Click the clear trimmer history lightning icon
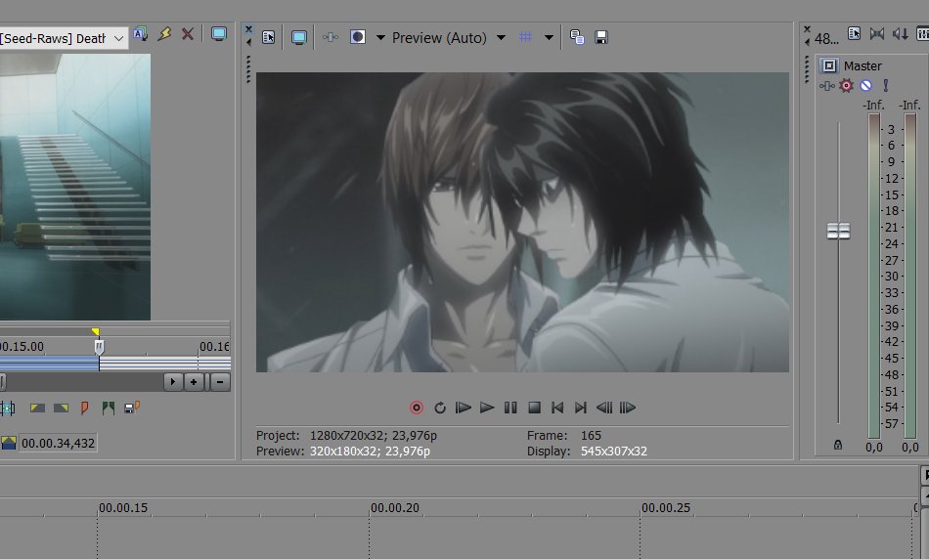The width and height of the screenshot is (929, 559). click(164, 34)
